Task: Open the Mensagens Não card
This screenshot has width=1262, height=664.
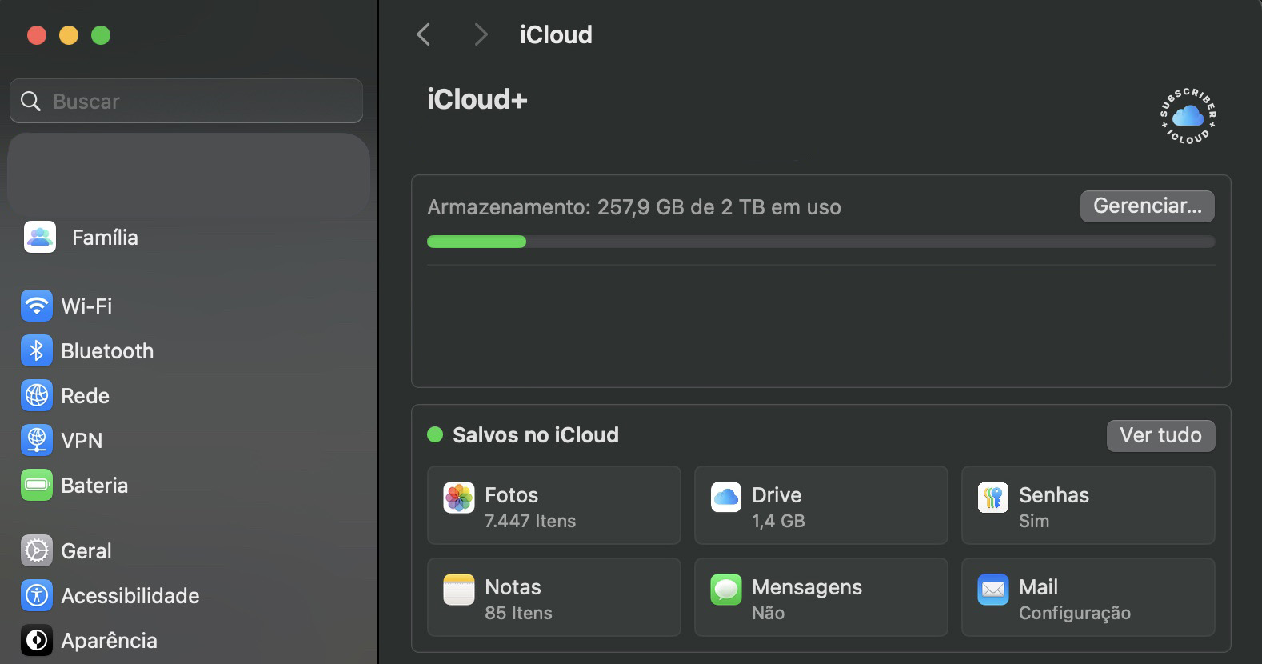Action: pos(821,598)
